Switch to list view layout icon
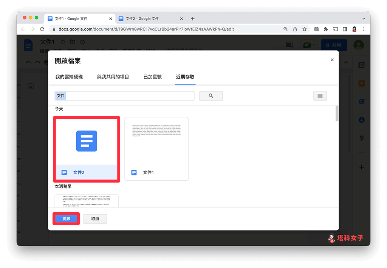387x268 pixels. pos(320,96)
